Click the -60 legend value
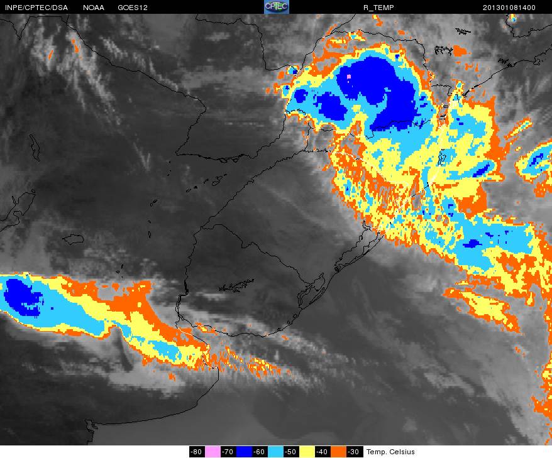Screen dimensions: 552x458 tap(260, 452)
